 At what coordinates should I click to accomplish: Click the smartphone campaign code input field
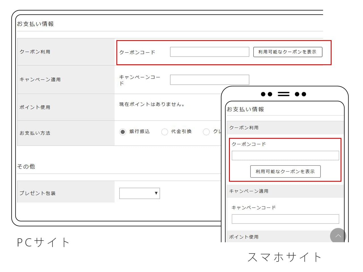(x=285, y=219)
